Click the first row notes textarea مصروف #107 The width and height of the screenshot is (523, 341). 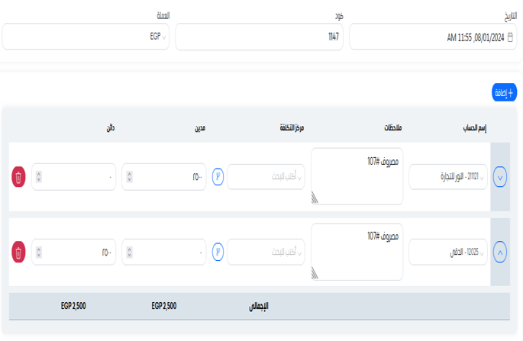(x=357, y=177)
